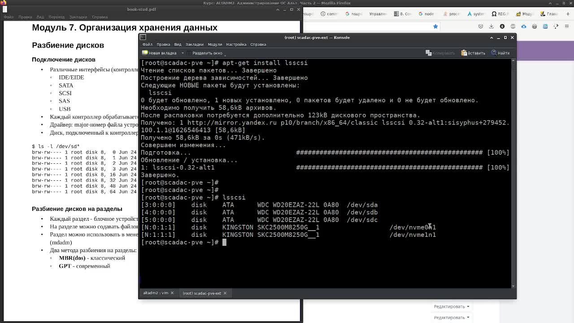
Task: Click the Pocket save icon in Firefox
Action: pos(481,26)
